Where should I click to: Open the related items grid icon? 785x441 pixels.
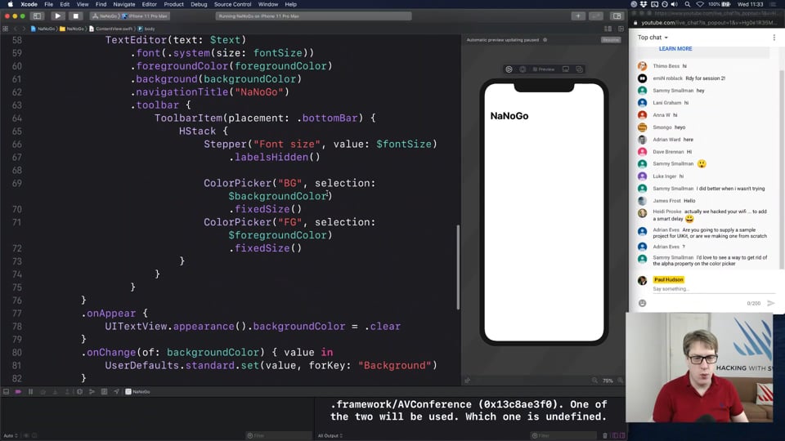point(6,29)
